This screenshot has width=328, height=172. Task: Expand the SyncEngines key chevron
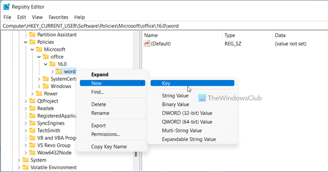tap(26, 123)
